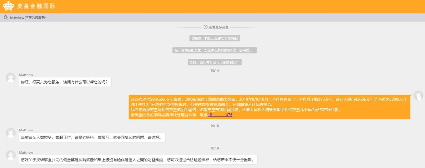This screenshot has width=425, height=168.
Task: Click the phone number link in orange message
Action: 220,115
